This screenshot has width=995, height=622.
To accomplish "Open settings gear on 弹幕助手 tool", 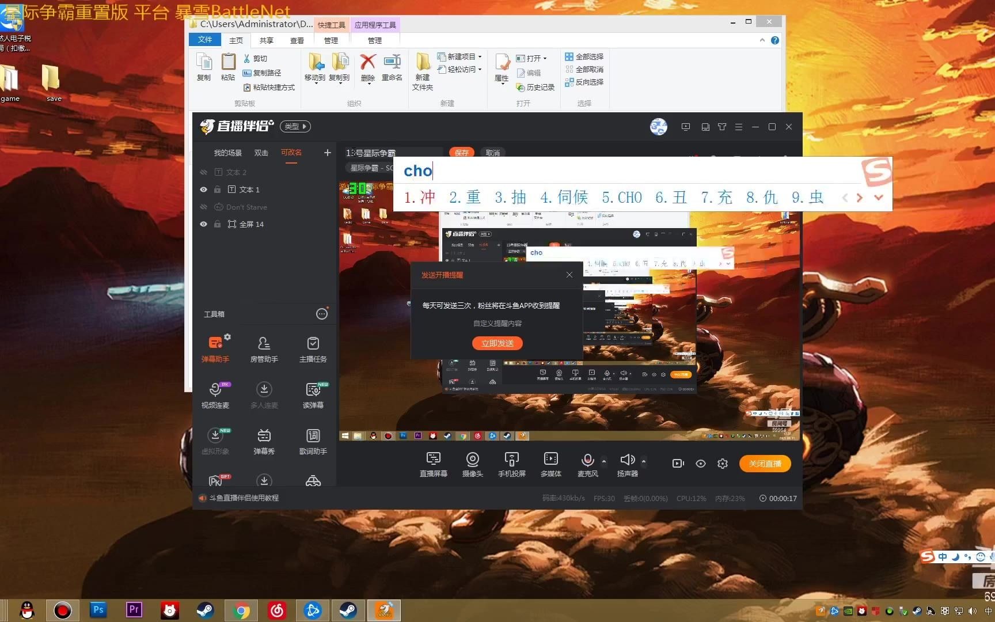I will coord(227,337).
